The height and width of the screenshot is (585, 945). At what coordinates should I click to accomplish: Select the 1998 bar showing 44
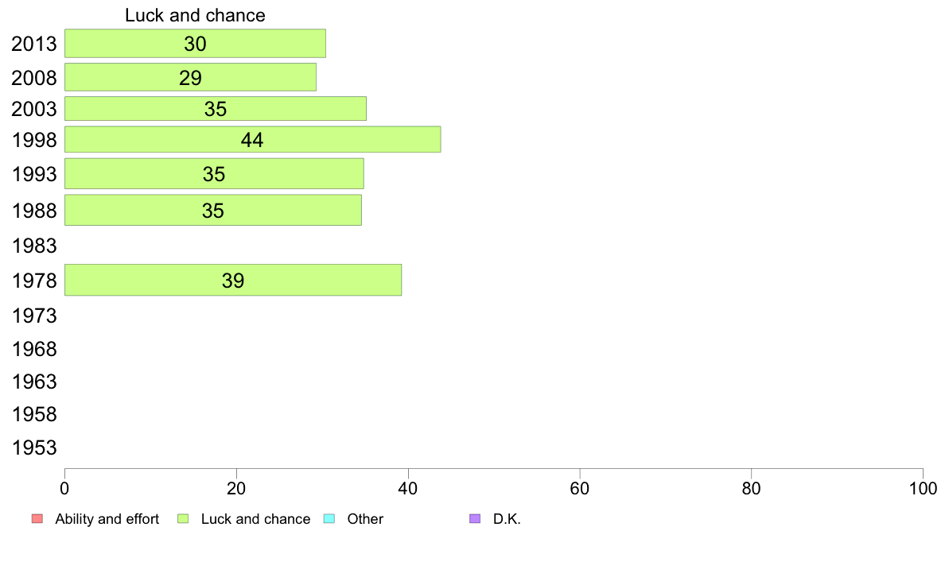252,139
